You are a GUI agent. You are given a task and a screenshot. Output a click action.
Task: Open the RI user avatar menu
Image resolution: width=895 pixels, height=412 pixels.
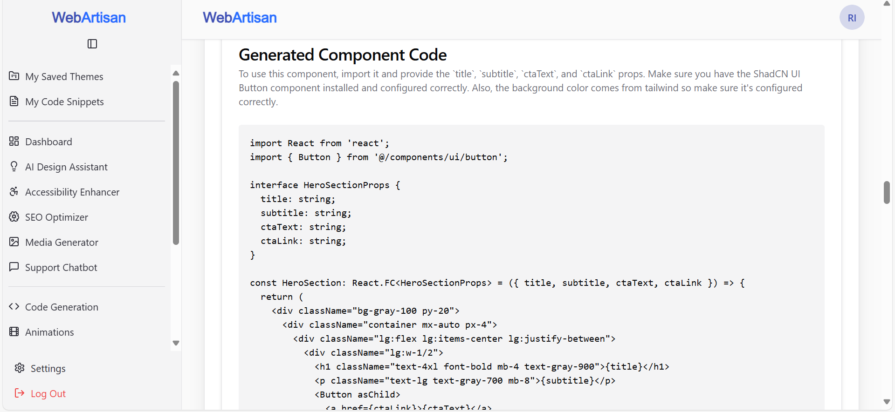coord(852,18)
